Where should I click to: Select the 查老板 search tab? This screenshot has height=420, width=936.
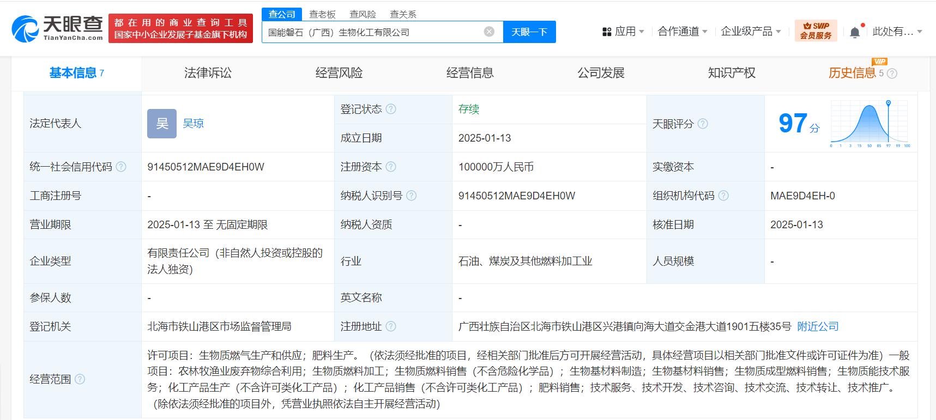322,14
